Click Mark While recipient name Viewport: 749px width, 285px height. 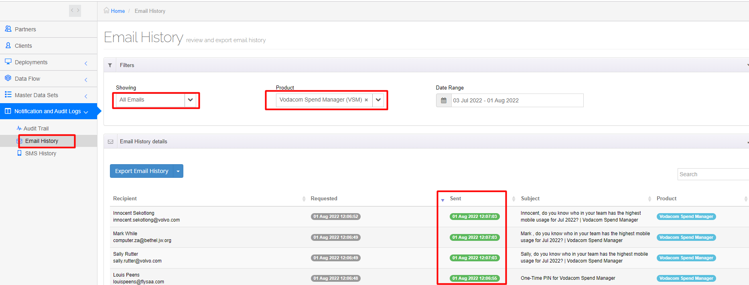coord(125,234)
